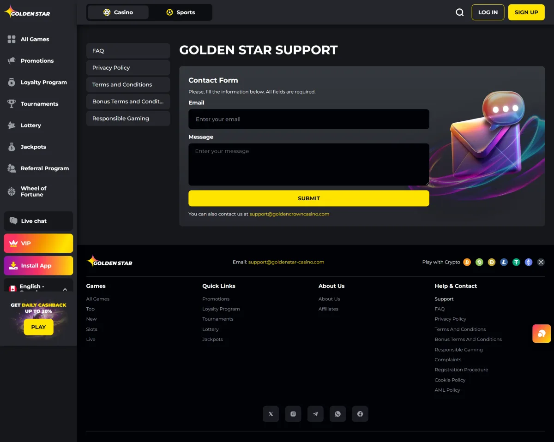Viewport: 554px width, 442px height.
Task: Click the Litecoin crypto icon
Action: 504,262
